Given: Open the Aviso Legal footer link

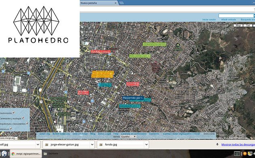Looking at the screenshot, I should coord(104,134).
